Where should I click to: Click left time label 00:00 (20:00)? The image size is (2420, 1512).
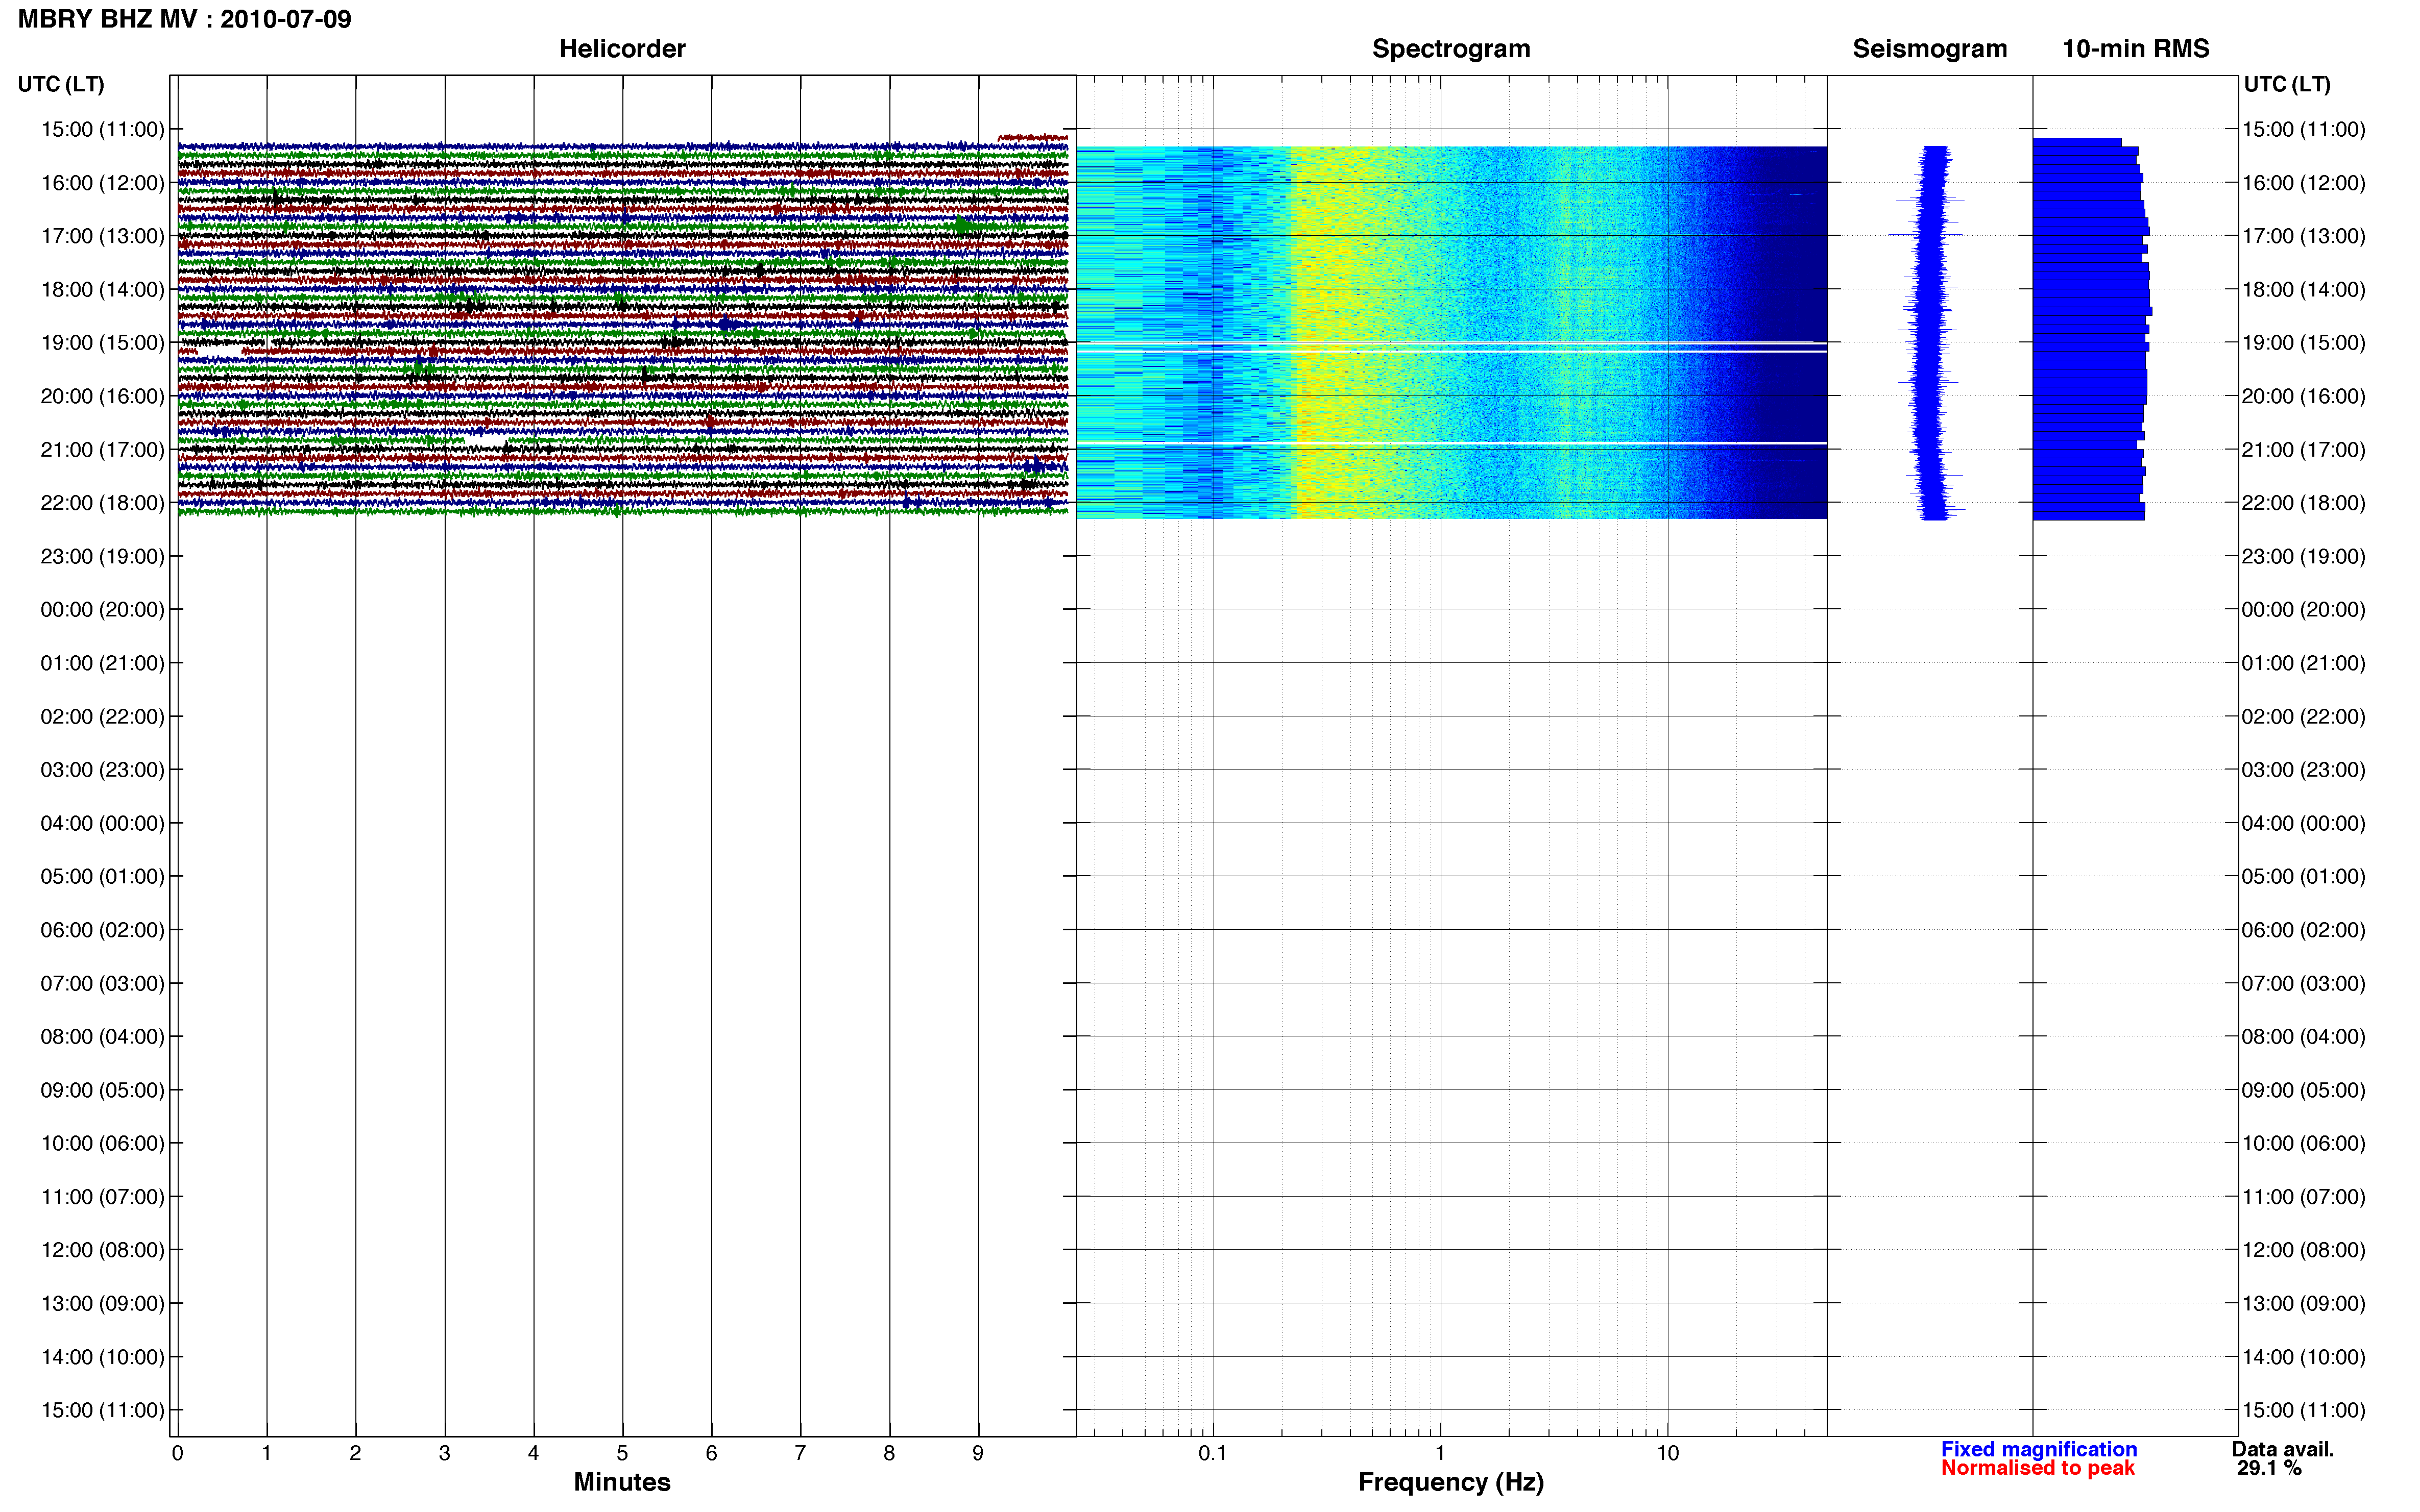(x=102, y=610)
